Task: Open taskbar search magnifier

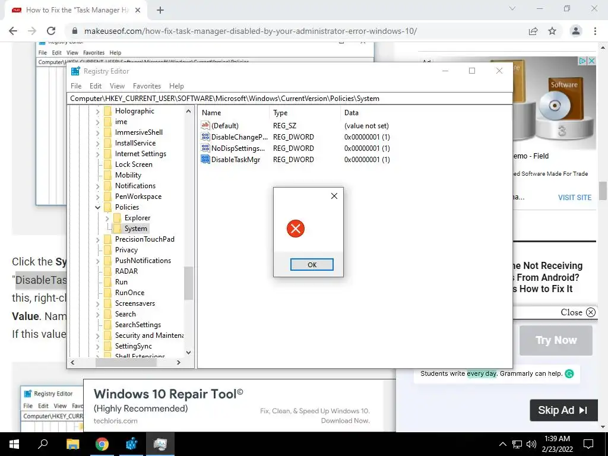Action: point(43,444)
